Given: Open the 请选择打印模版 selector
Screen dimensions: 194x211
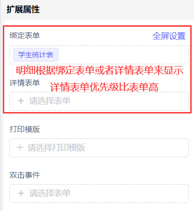Looking at the screenshot, I should pos(99,148).
